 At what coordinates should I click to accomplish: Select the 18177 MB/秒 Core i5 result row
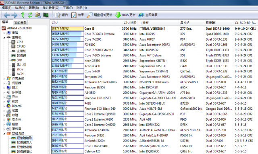pyautogui.click(x=154, y=29)
